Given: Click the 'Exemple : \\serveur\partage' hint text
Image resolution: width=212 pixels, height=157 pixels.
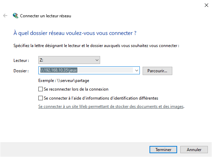Looking at the screenshot, I should point(64,81).
